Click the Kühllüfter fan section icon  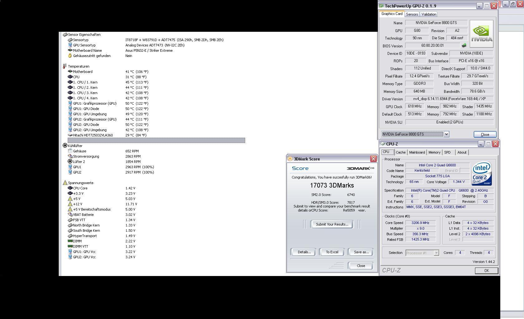(x=65, y=146)
